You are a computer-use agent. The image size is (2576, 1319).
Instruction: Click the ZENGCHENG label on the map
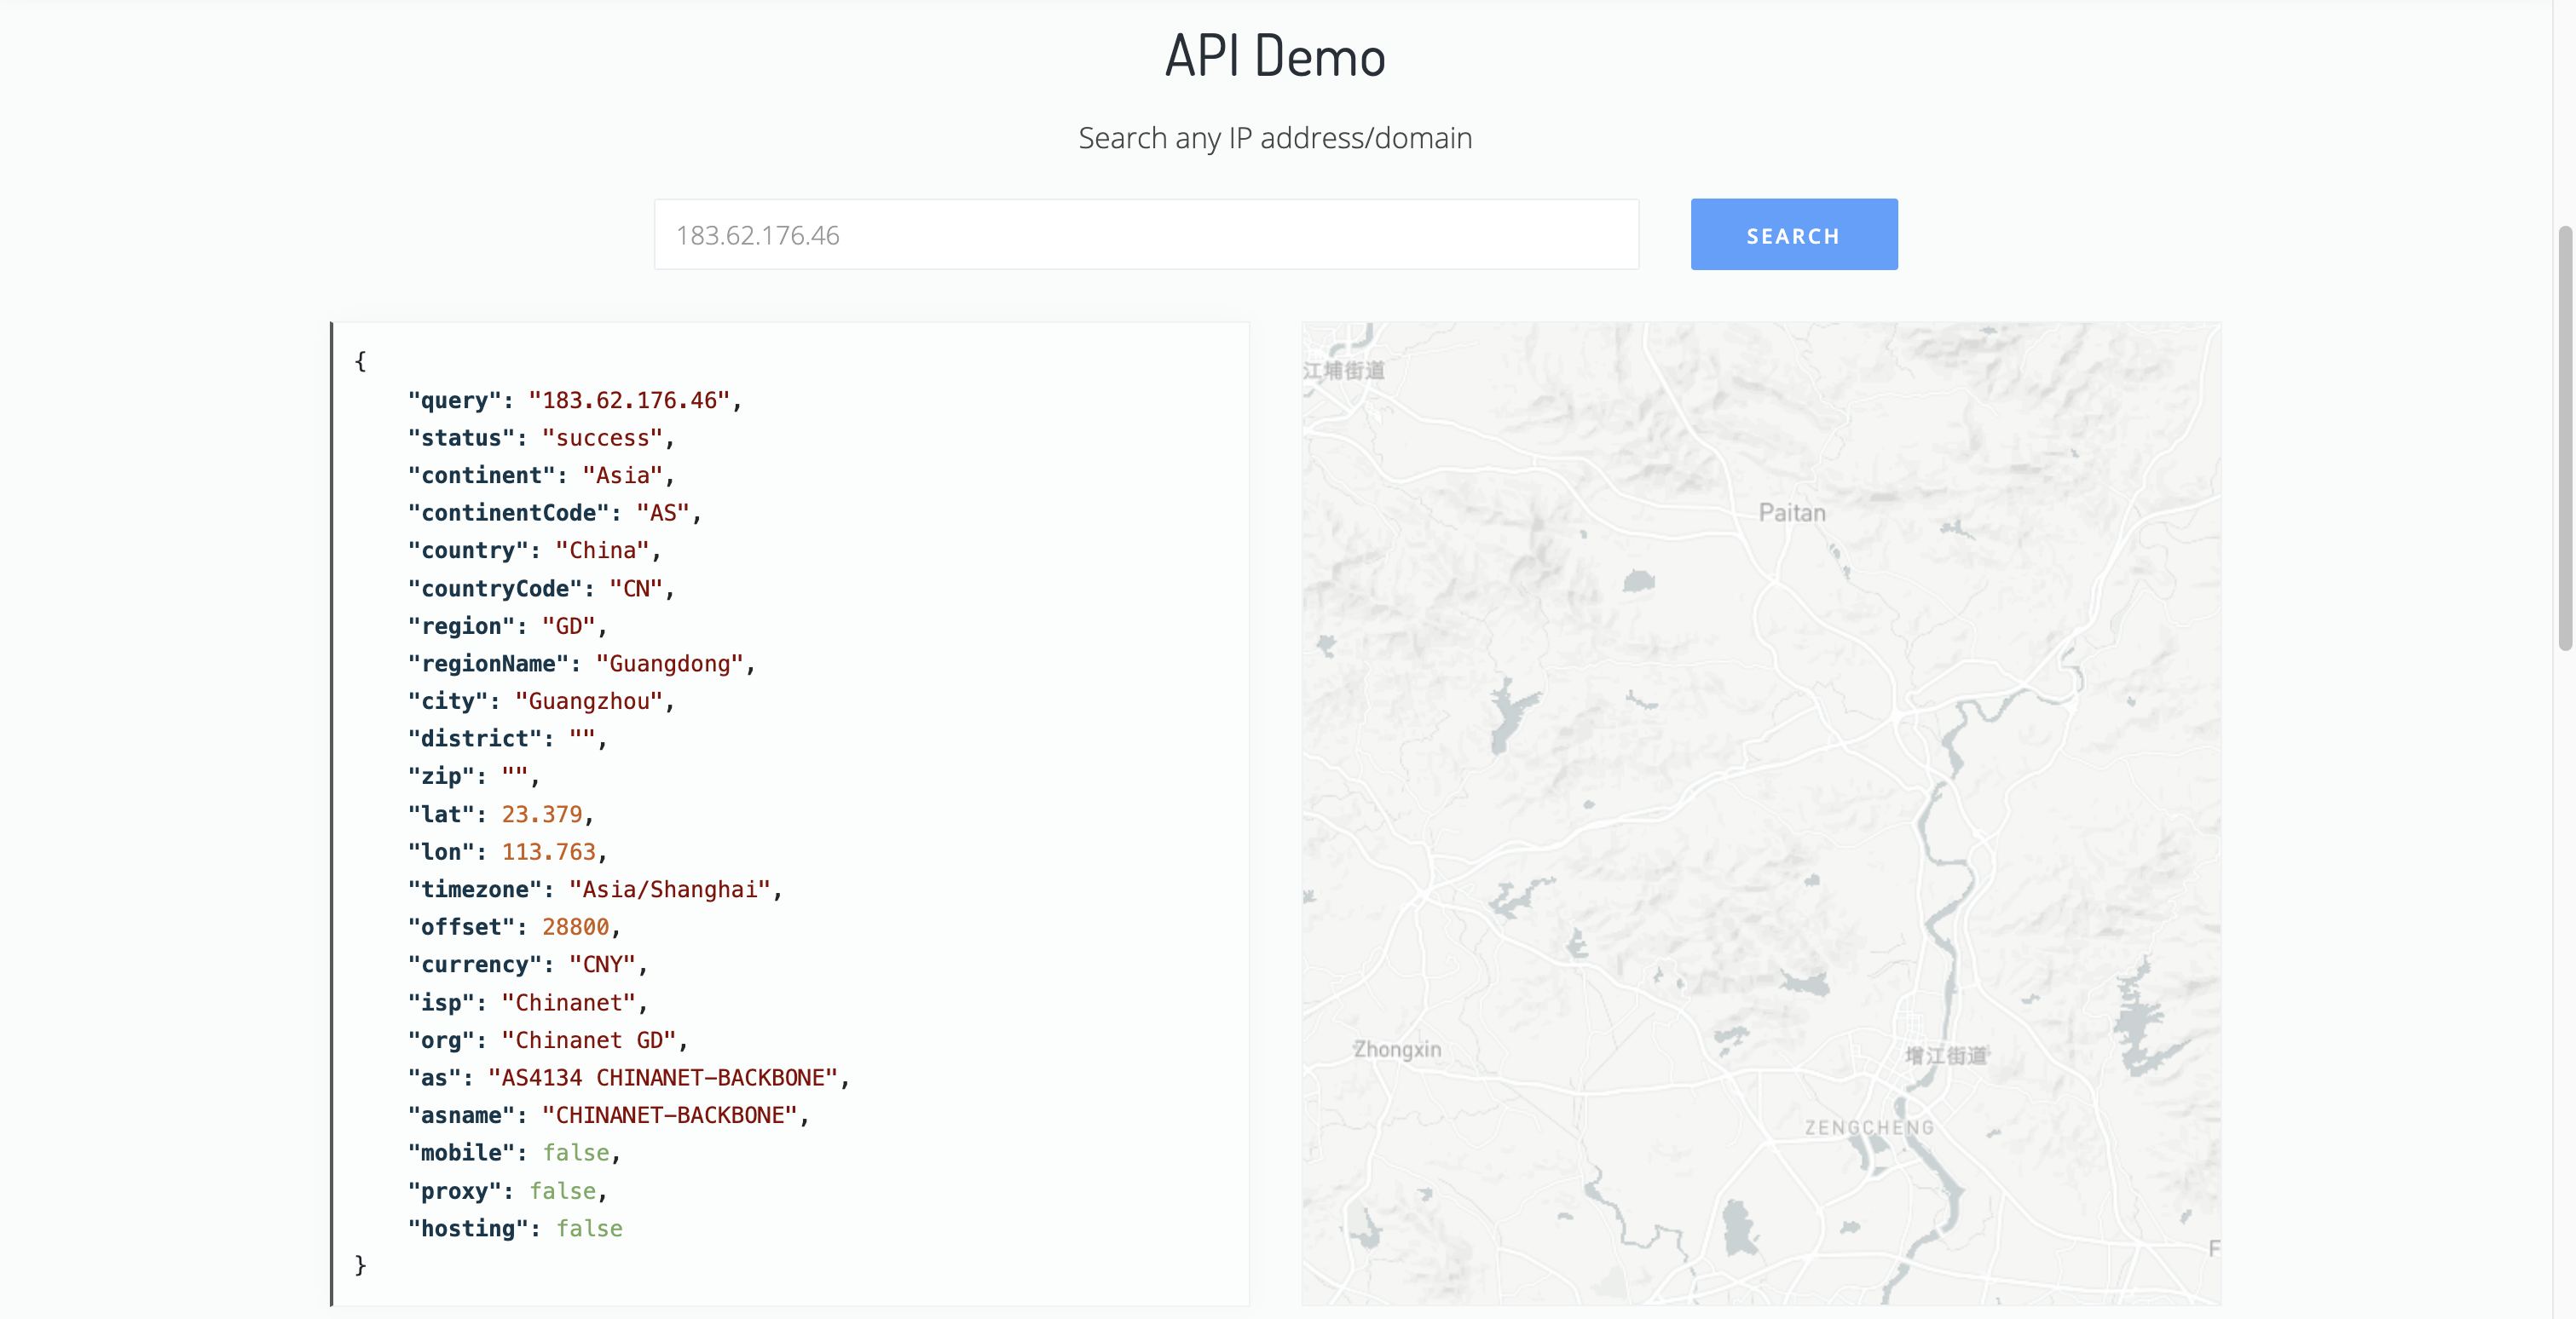click(x=1868, y=1127)
